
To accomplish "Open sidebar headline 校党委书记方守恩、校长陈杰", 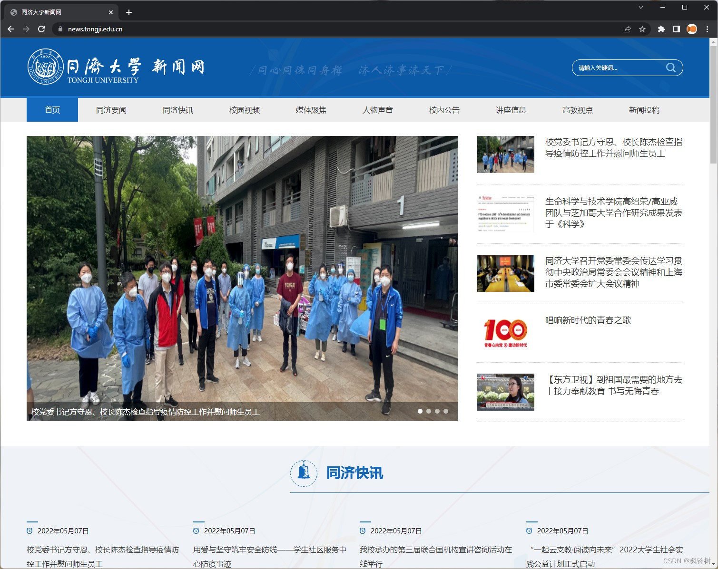I will click(x=614, y=148).
